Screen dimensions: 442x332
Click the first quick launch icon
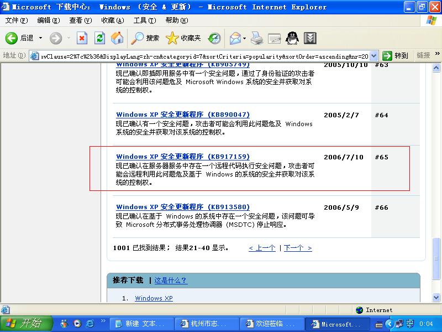[x=64, y=324]
